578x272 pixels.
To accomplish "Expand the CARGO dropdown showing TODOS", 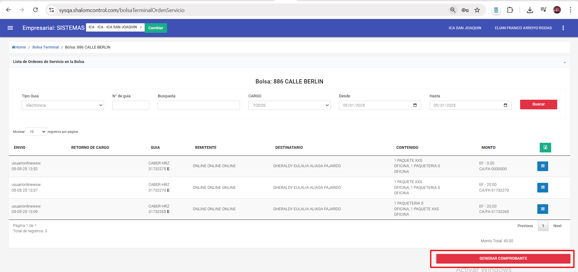I will pyautogui.click(x=289, y=105).
